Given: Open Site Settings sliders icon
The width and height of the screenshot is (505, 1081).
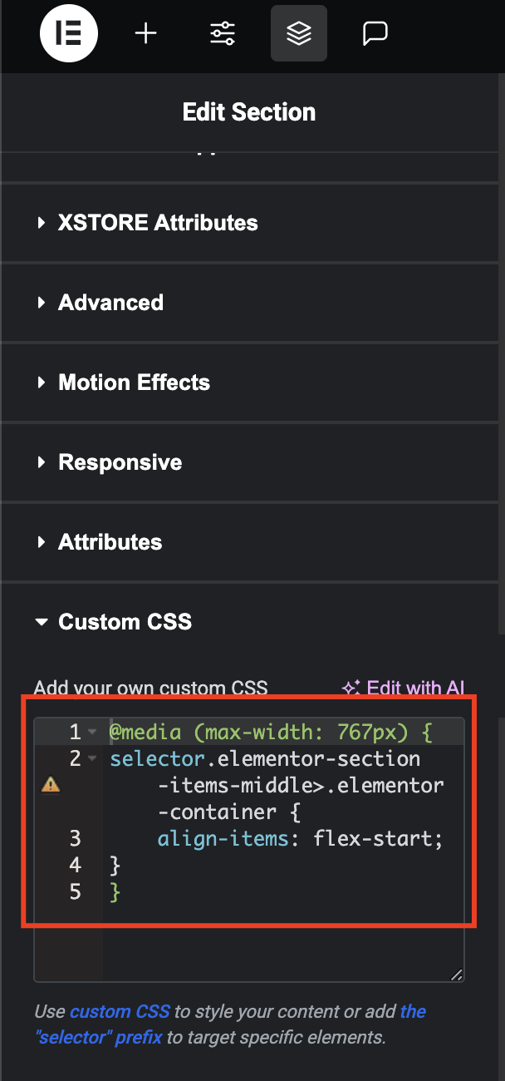Looking at the screenshot, I should 223,33.
